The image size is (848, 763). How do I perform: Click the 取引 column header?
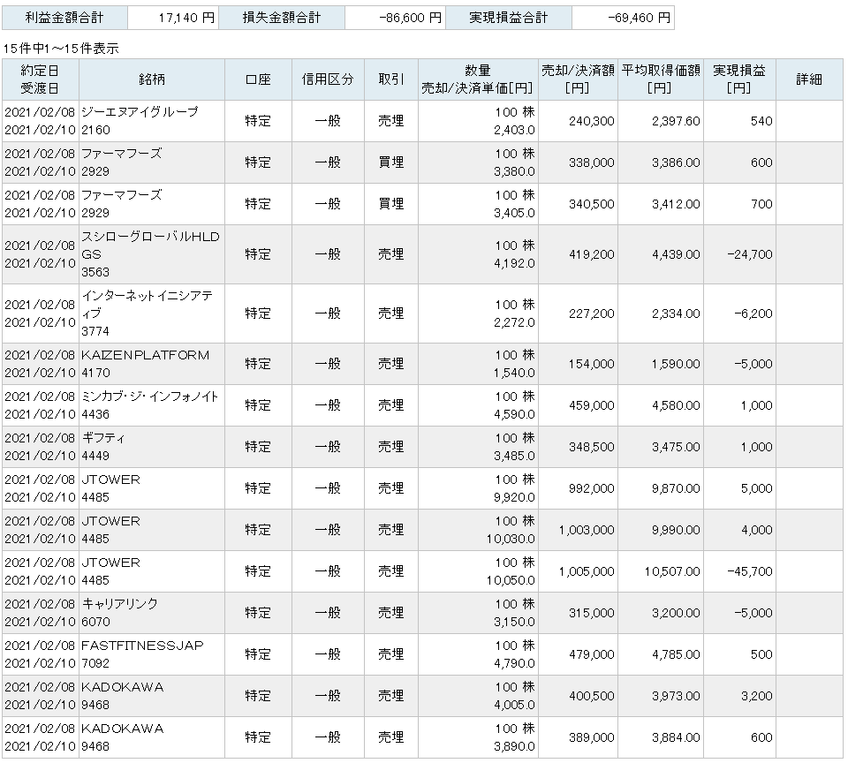pos(391,79)
